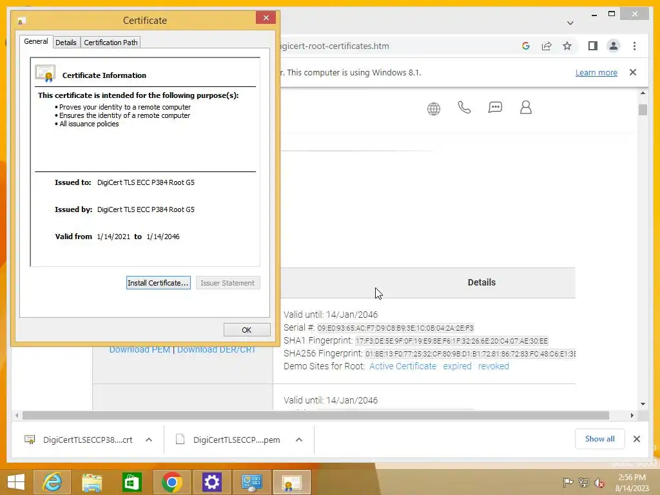
Task: Click the Issuer Statement button
Action: 228,283
